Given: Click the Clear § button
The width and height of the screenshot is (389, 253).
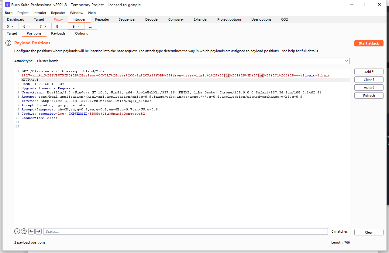Looking at the screenshot, I should [x=369, y=80].
